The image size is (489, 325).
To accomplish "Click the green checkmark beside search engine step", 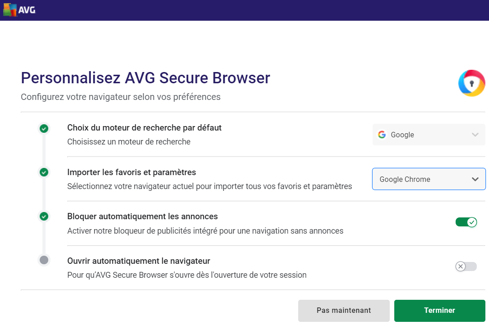I will pyautogui.click(x=44, y=128).
